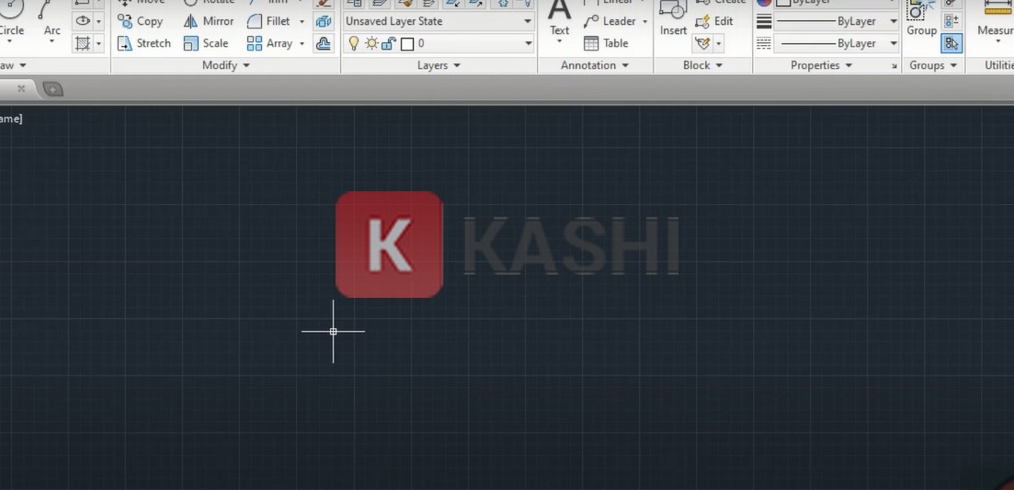Click the Offset icon in Modify panel
The width and height of the screenshot is (1014, 490).
coord(324,43)
